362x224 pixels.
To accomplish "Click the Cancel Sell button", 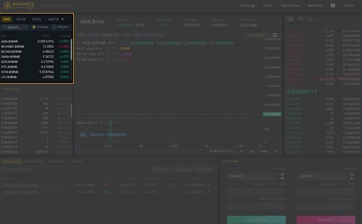I will pos(205,170).
